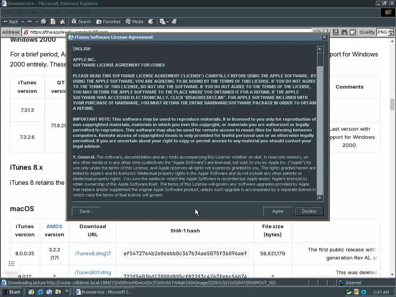Click the SHA-1 hash starting af54727e
Image resolution: width=396 pixels, height=297 pixels.
tap(185, 253)
